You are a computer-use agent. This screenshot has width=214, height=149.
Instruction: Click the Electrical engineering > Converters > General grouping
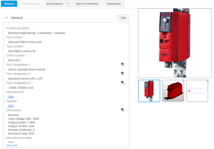(37, 33)
